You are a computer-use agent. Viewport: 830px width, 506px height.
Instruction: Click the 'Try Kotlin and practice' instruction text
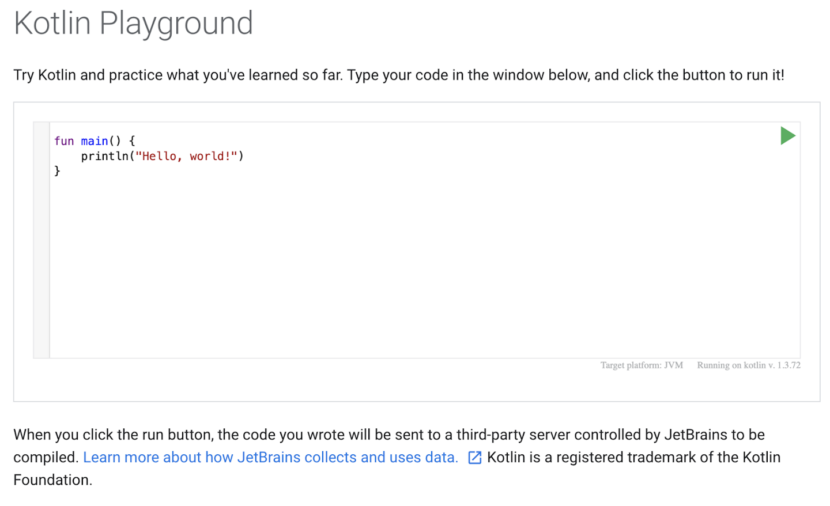point(399,75)
